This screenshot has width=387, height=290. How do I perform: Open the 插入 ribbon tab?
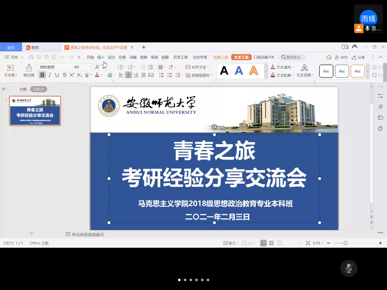101,57
